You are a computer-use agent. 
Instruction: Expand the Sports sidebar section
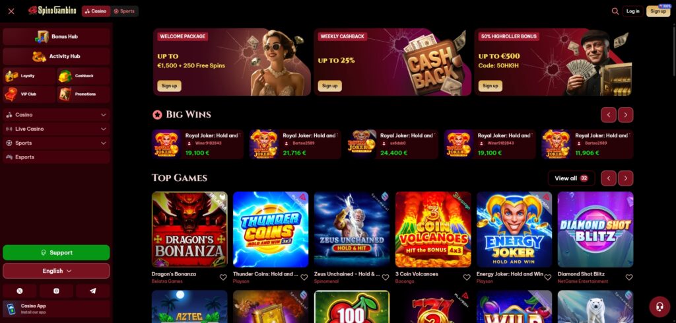pos(56,143)
